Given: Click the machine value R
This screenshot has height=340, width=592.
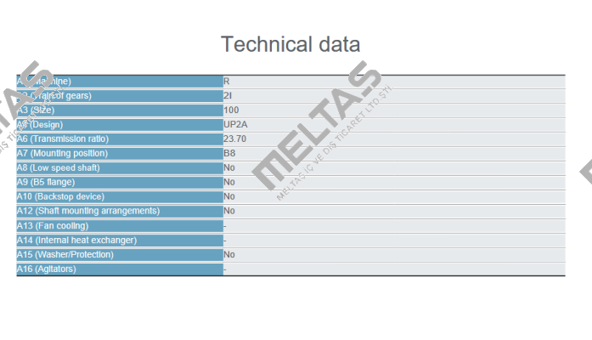Looking at the screenshot, I should coord(226,82).
